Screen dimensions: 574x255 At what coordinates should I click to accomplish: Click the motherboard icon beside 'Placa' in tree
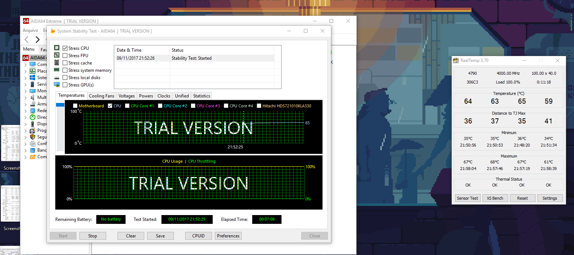[x=33, y=71]
